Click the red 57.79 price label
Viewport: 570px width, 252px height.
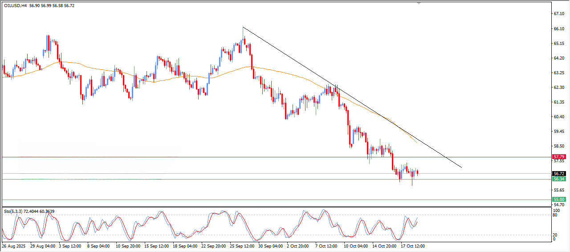pos(558,157)
